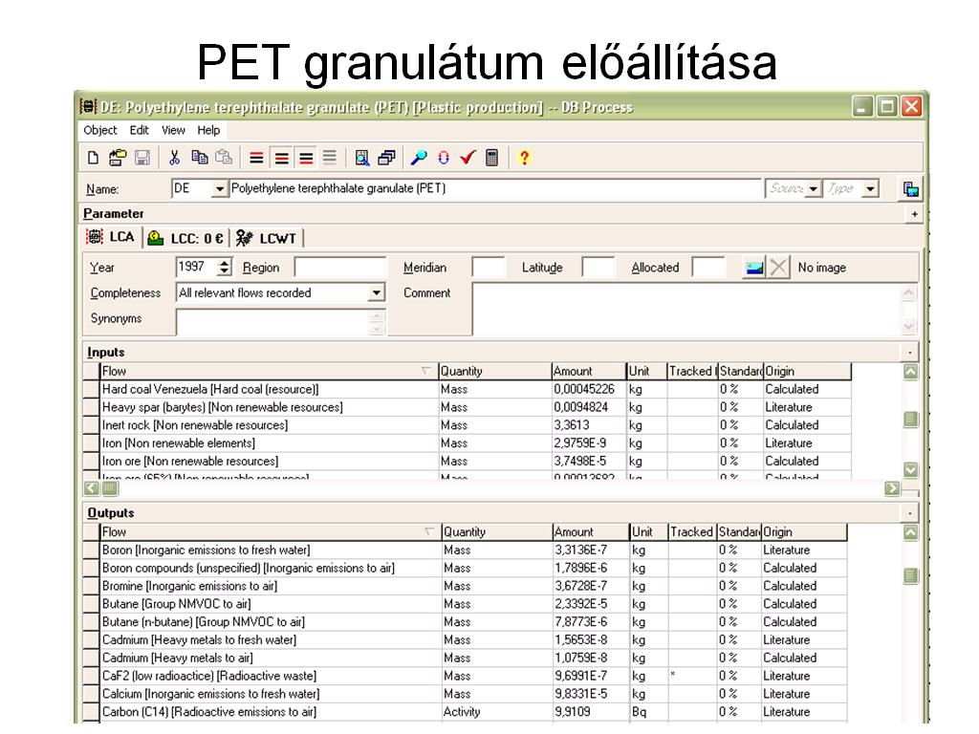This screenshot has width=979, height=734.
Task: Click the Copy toolbar icon
Action: pos(200,158)
